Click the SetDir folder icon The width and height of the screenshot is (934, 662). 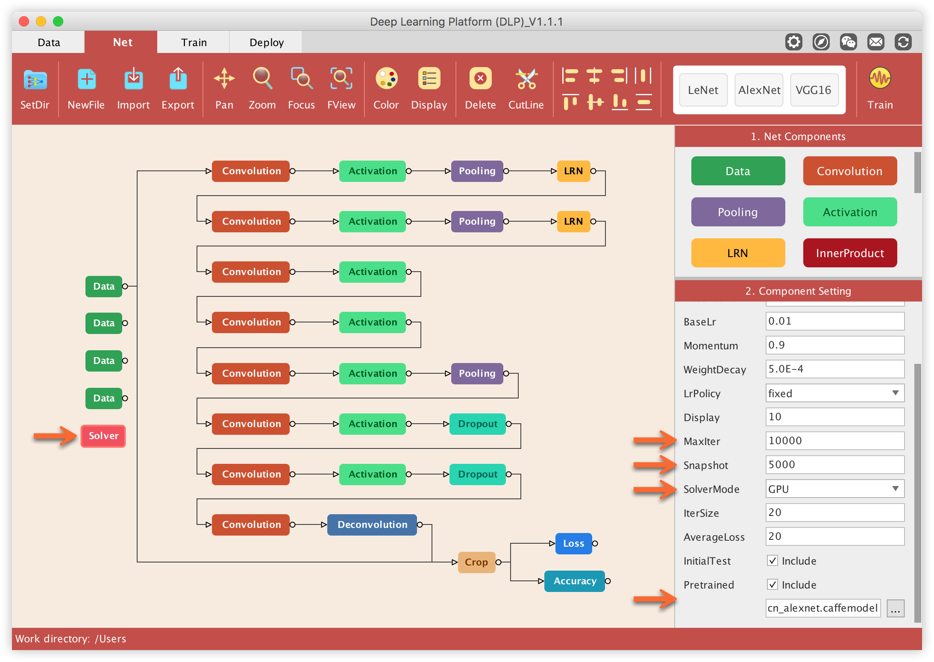click(x=35, y=80)
